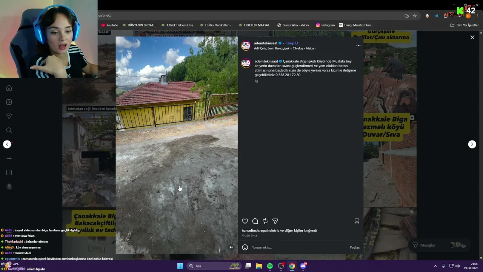The image size is (483, 272).
Task: Go to the Instagram Home icon
Action: [9, 88]
